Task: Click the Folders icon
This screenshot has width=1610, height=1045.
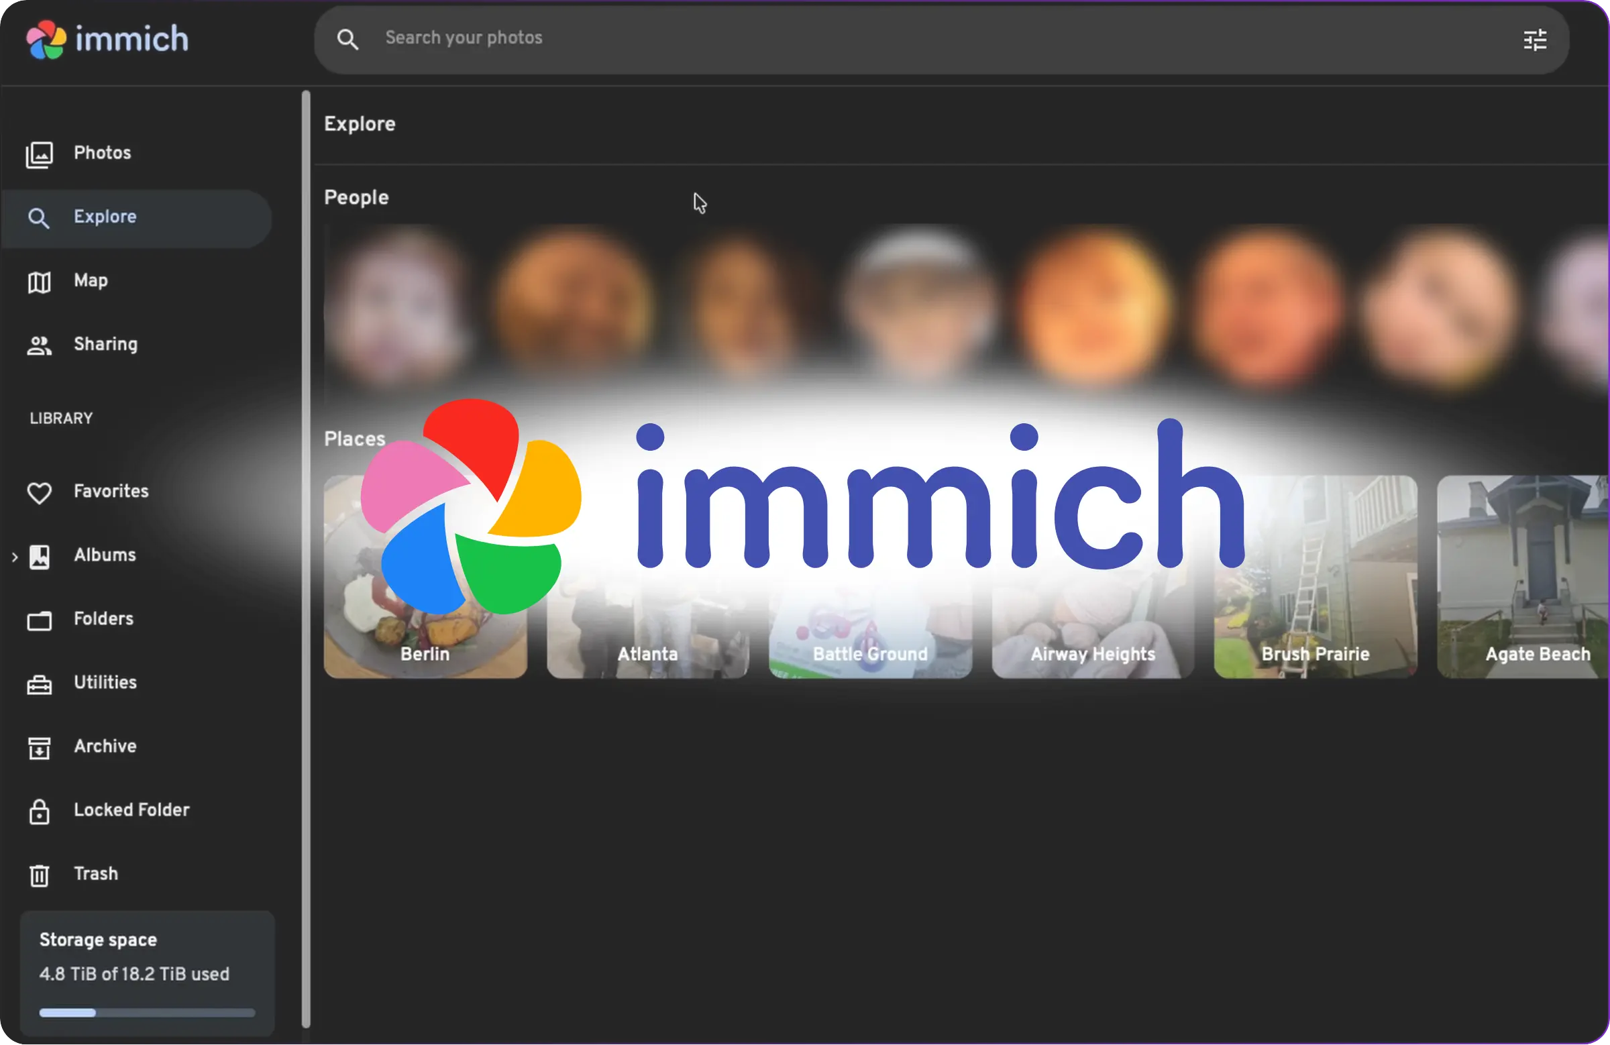Action: tap(39, 621)
